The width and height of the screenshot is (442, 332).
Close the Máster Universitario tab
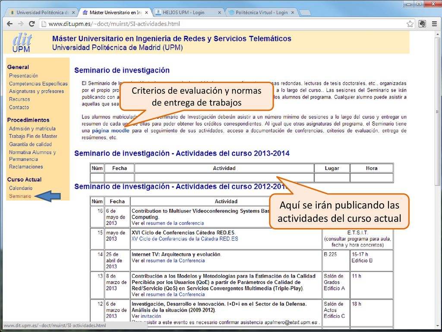pos(146,13)
